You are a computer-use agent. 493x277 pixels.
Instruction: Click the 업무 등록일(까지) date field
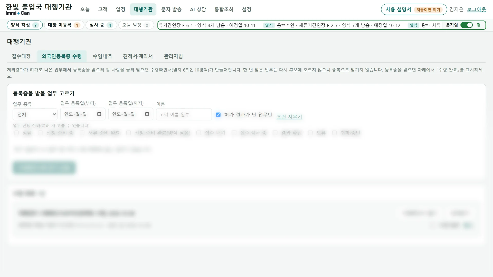pyautogui.click(x=130, y=114)
